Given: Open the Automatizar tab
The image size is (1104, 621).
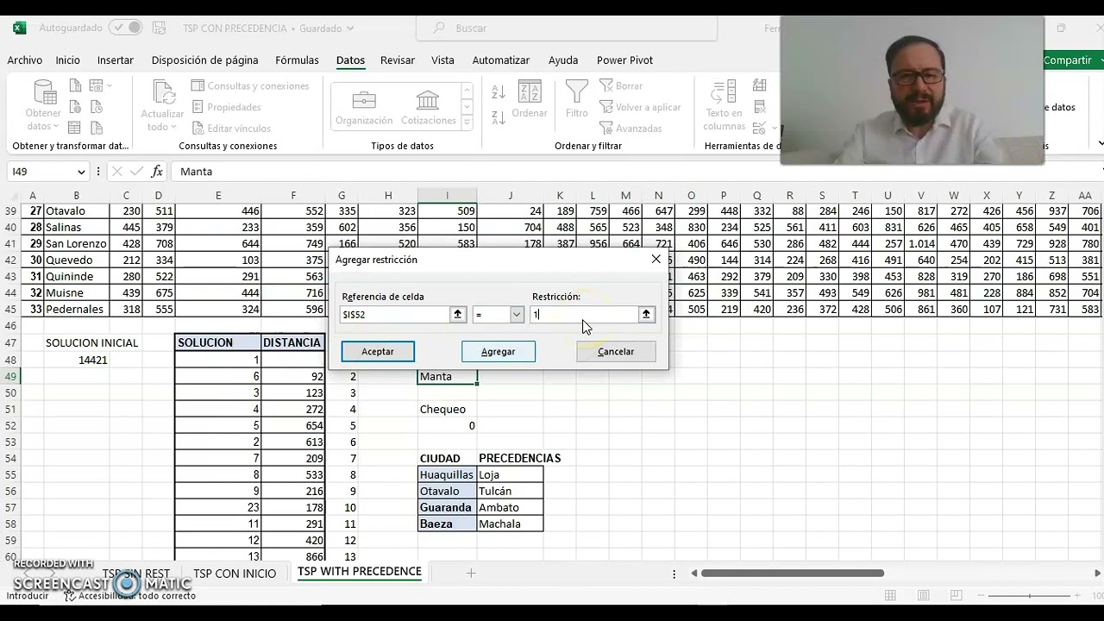Looking at the screenshot, I should (501, 60).
